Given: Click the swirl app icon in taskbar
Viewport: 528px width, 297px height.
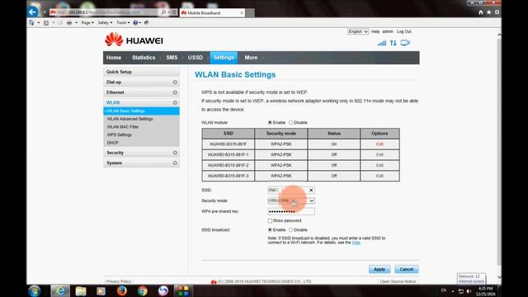Looking at the screenshot, I should (163, 290).
